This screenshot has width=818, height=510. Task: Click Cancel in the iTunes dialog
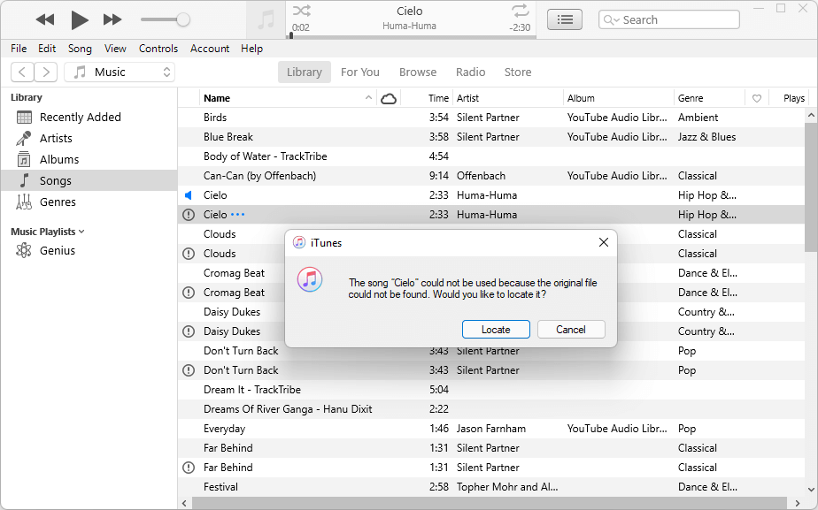(x=571, y=329)
